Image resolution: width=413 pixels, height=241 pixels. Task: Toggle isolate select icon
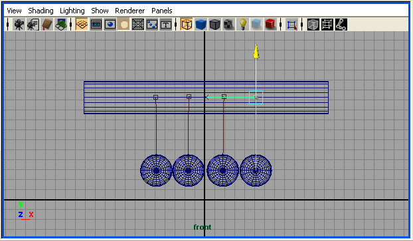pyautogui.click(x=291, y=25)
